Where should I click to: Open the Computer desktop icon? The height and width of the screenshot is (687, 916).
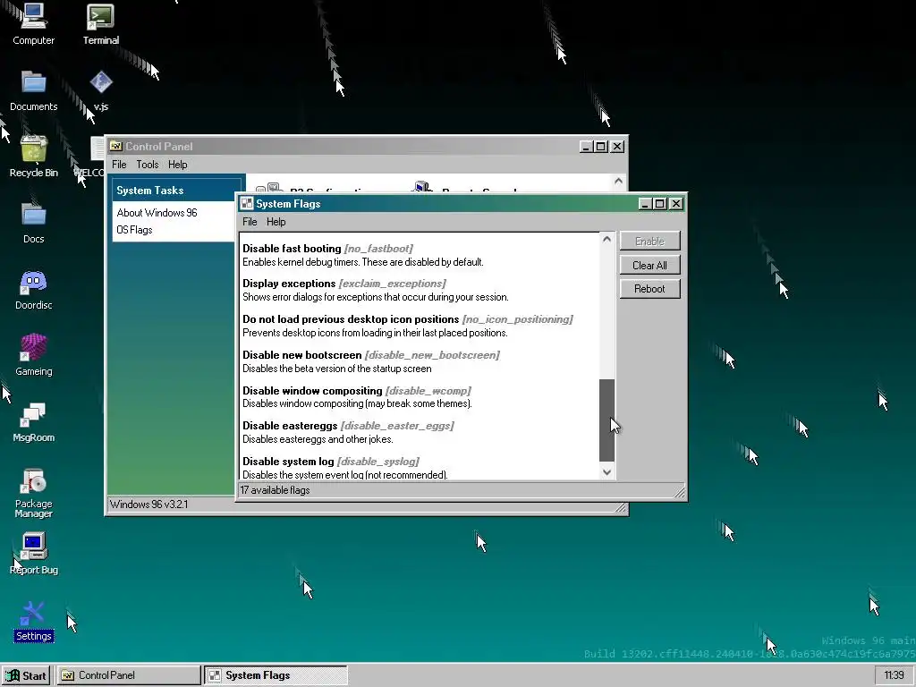33,24
